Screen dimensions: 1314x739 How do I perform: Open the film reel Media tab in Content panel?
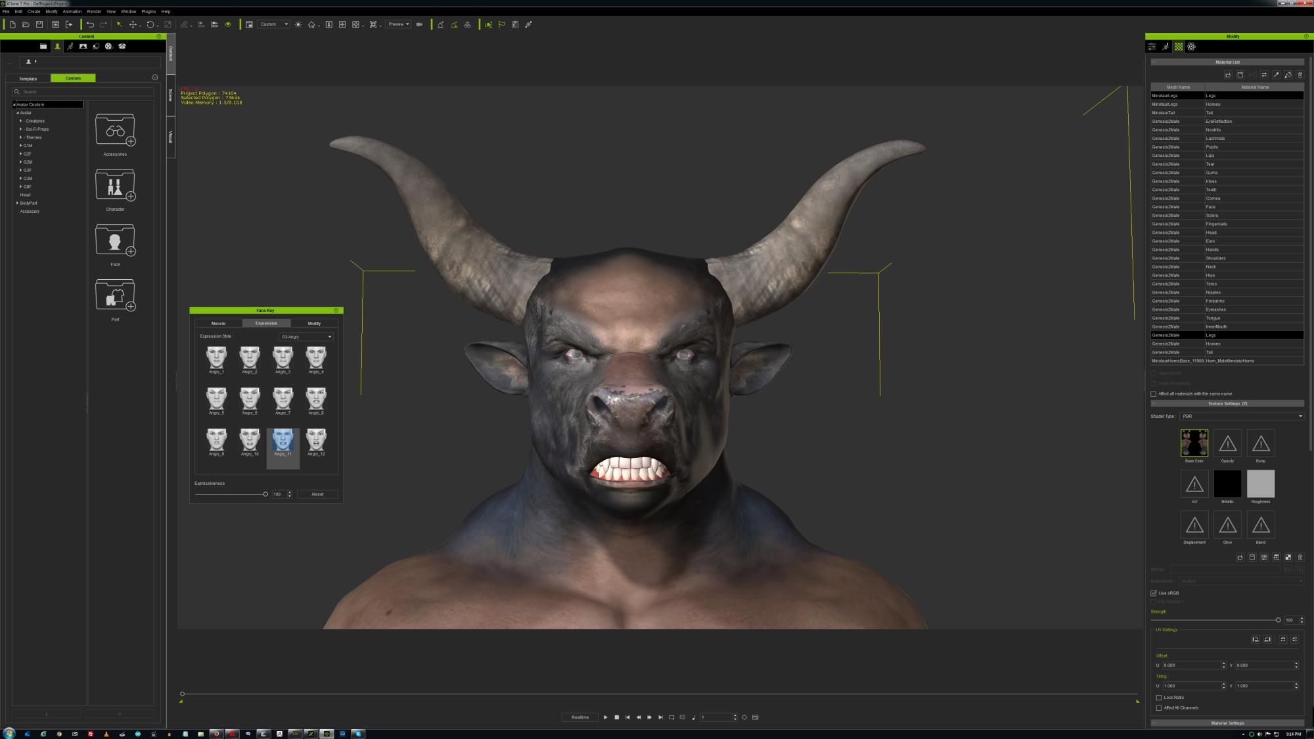(x=108, y=46)
